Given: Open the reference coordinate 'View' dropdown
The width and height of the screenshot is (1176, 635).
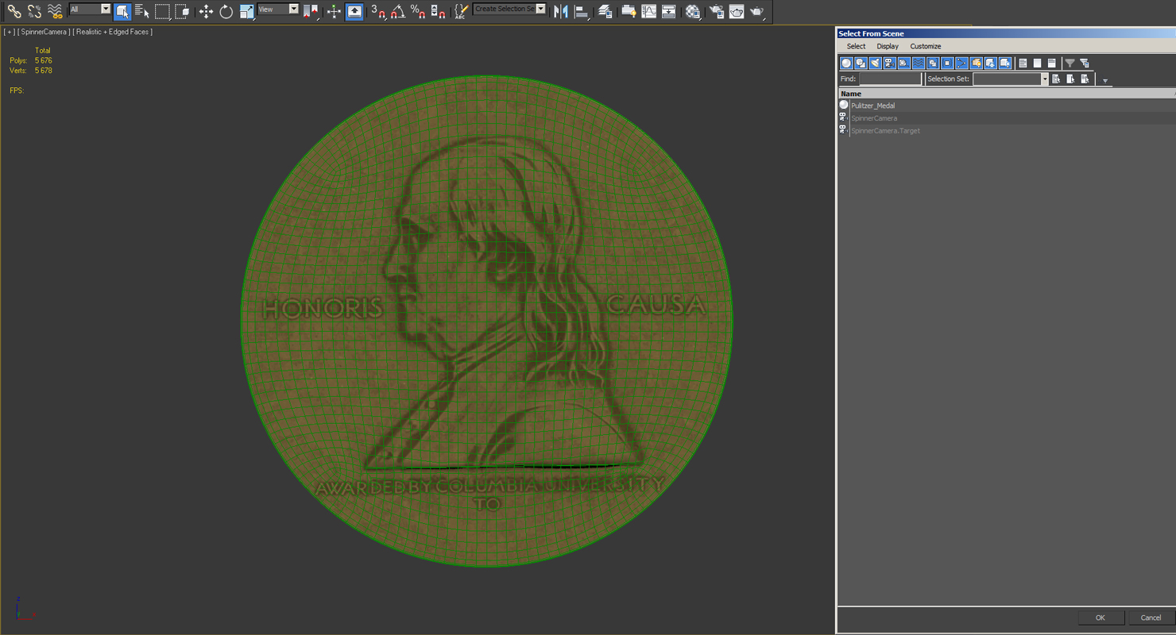Looking at the screenshot, I should pyautogui.click(x=278, y=9).
